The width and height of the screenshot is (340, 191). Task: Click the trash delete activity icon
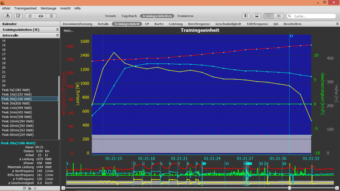(51, 16)
